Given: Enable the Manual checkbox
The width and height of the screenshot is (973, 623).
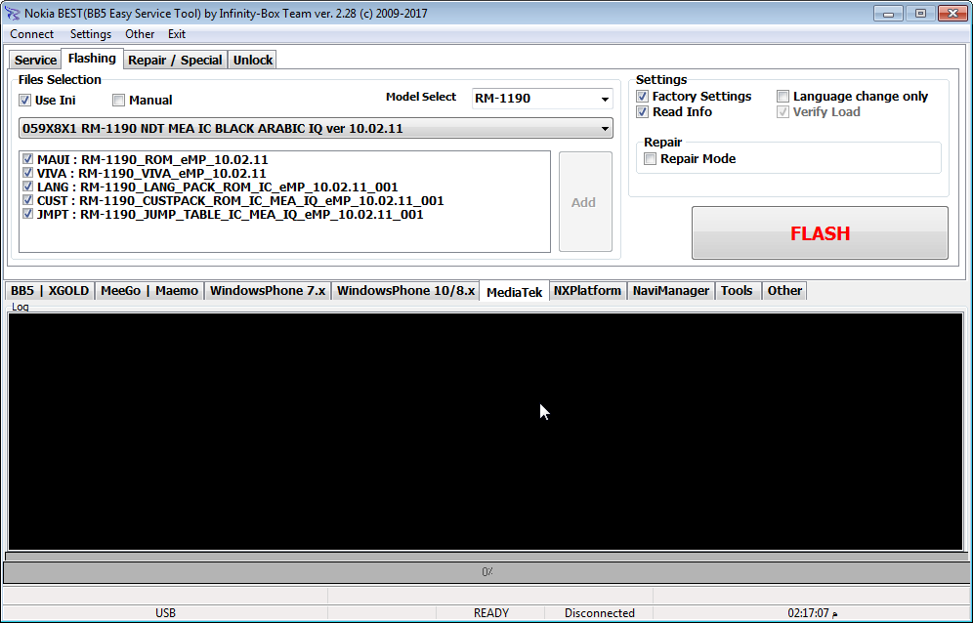Looking at the screenshot, I should [x=118, y=100].
